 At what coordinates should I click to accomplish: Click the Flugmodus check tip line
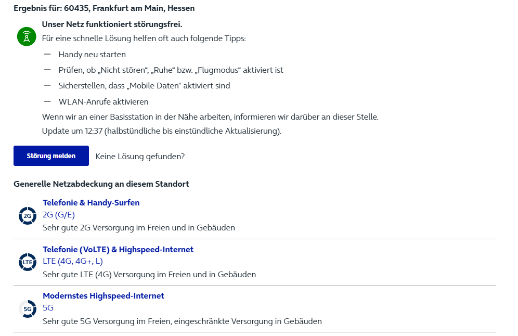tap(171, 70)
